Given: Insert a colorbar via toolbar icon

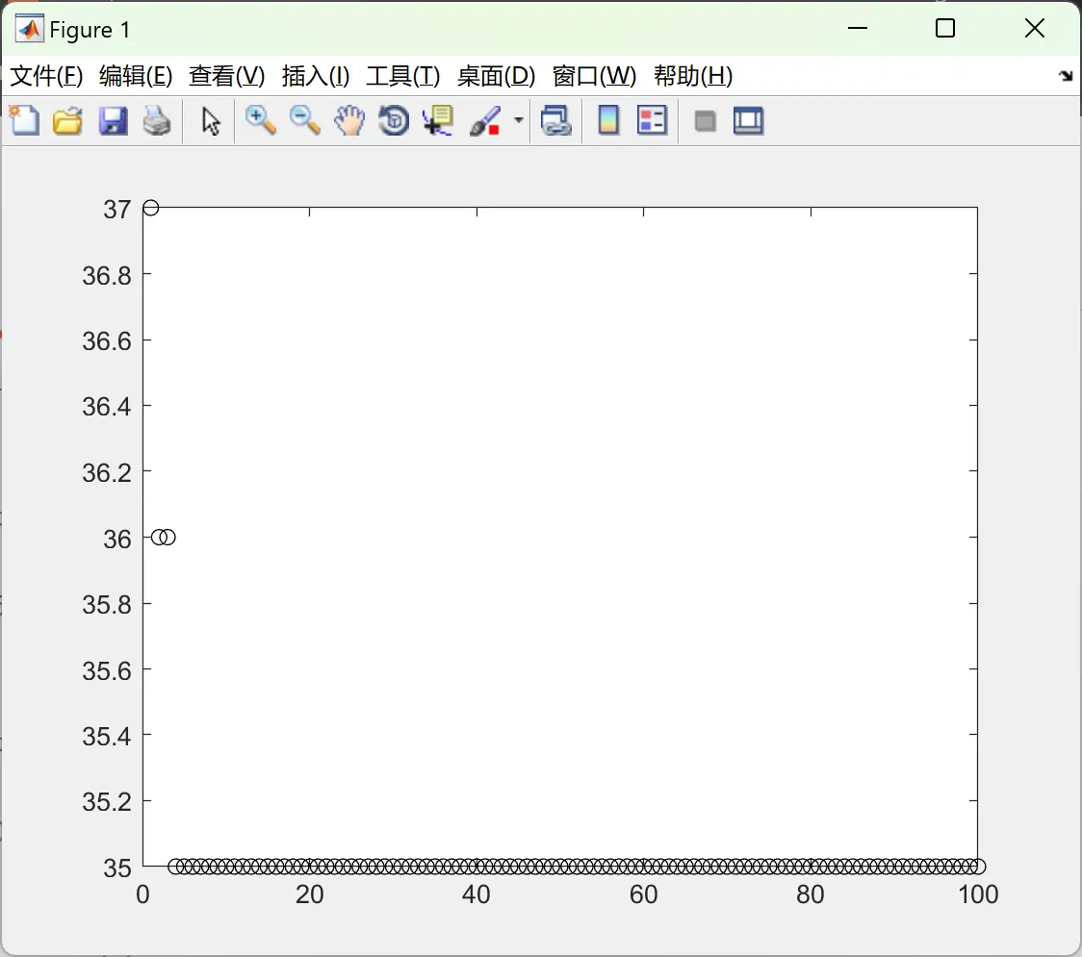Looking at the screenshot, I should (x=608, y=120).
